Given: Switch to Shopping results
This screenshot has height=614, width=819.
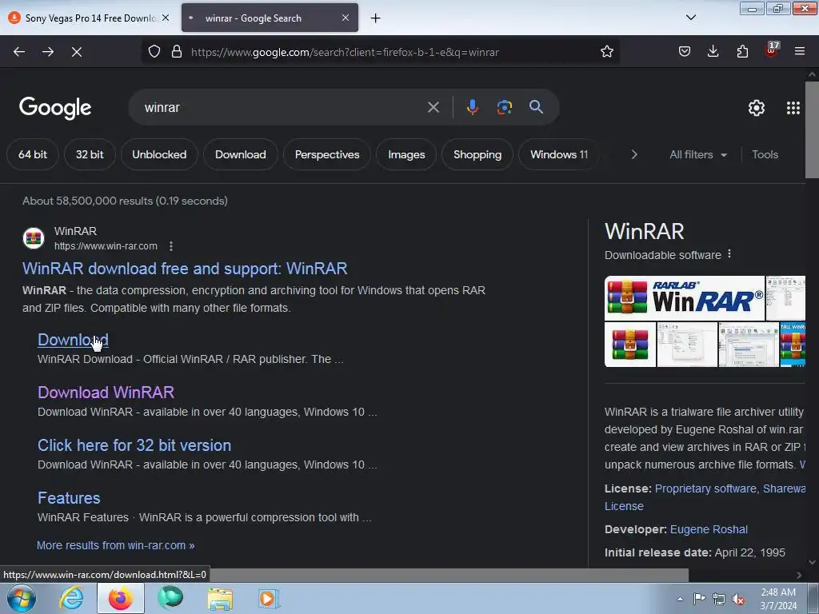Looking at the screenshot, I should 477,154.
